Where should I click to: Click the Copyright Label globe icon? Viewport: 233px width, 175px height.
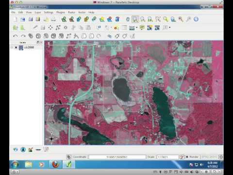coord(16,149)
